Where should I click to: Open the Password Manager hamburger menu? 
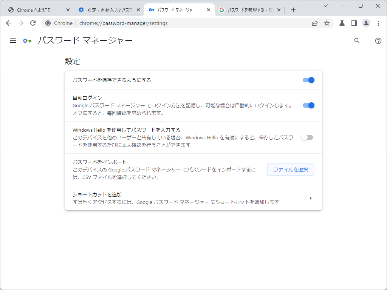(13, 41)
